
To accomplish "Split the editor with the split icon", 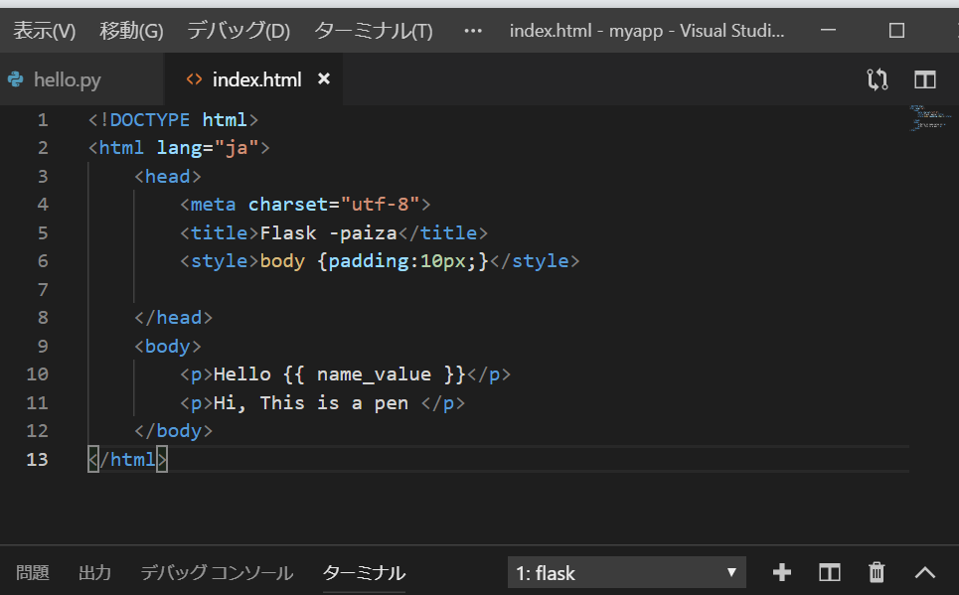I will (x=925, y=79).
